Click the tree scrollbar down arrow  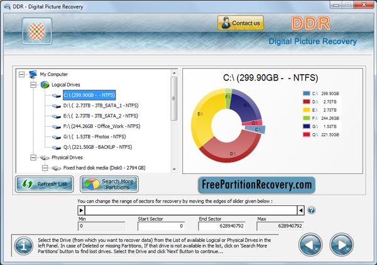174,169
